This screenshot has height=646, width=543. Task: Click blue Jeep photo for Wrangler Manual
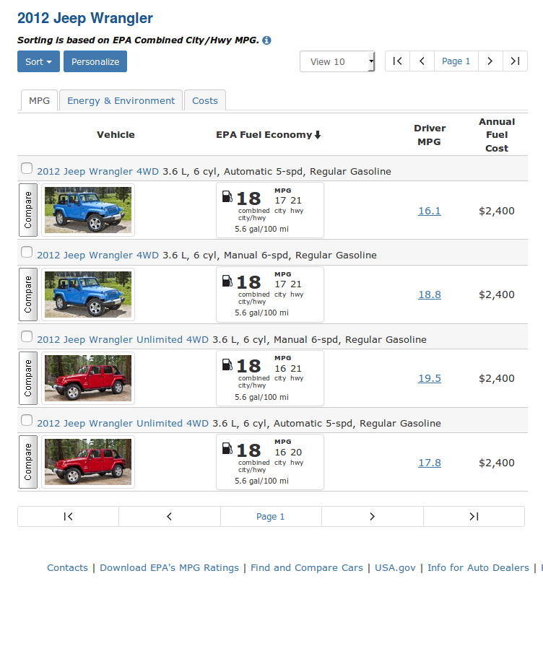pyautogui.click(x=88, y=294)
